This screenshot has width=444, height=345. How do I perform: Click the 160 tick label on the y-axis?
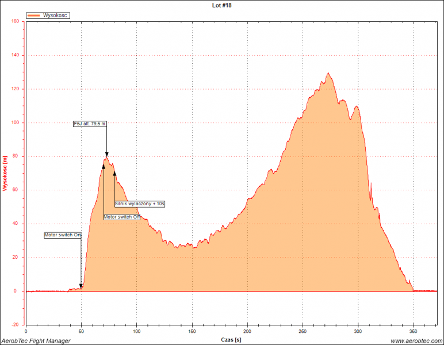point(16,22)
